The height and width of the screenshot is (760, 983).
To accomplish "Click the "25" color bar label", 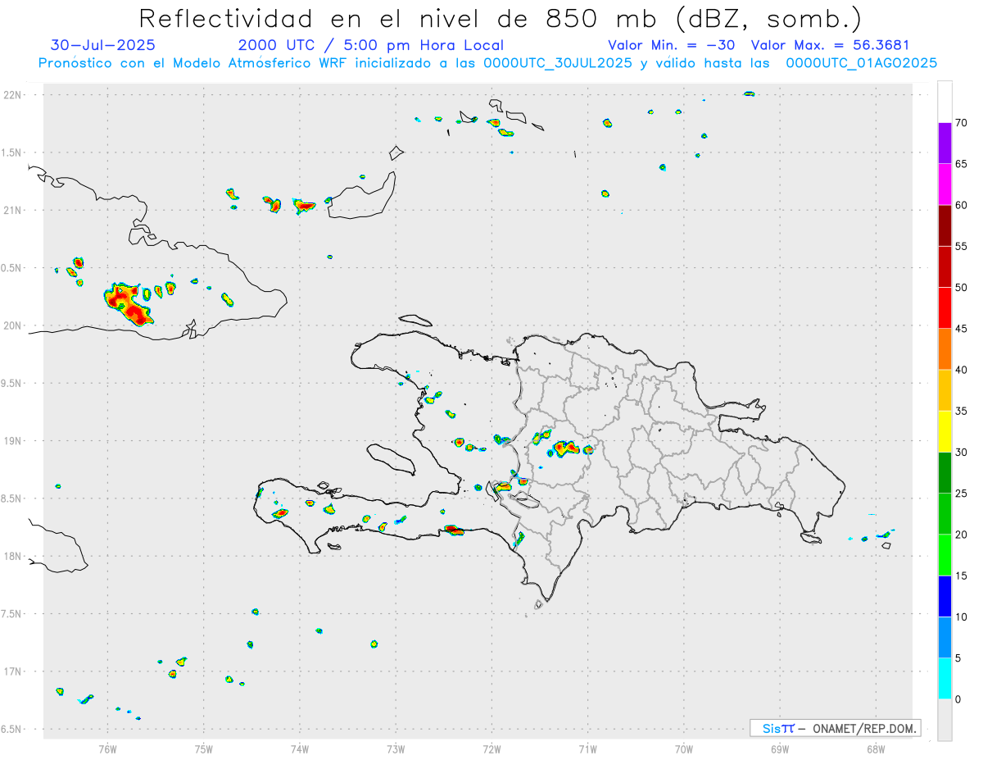I will pyautogui.click(x=962, y=494).
